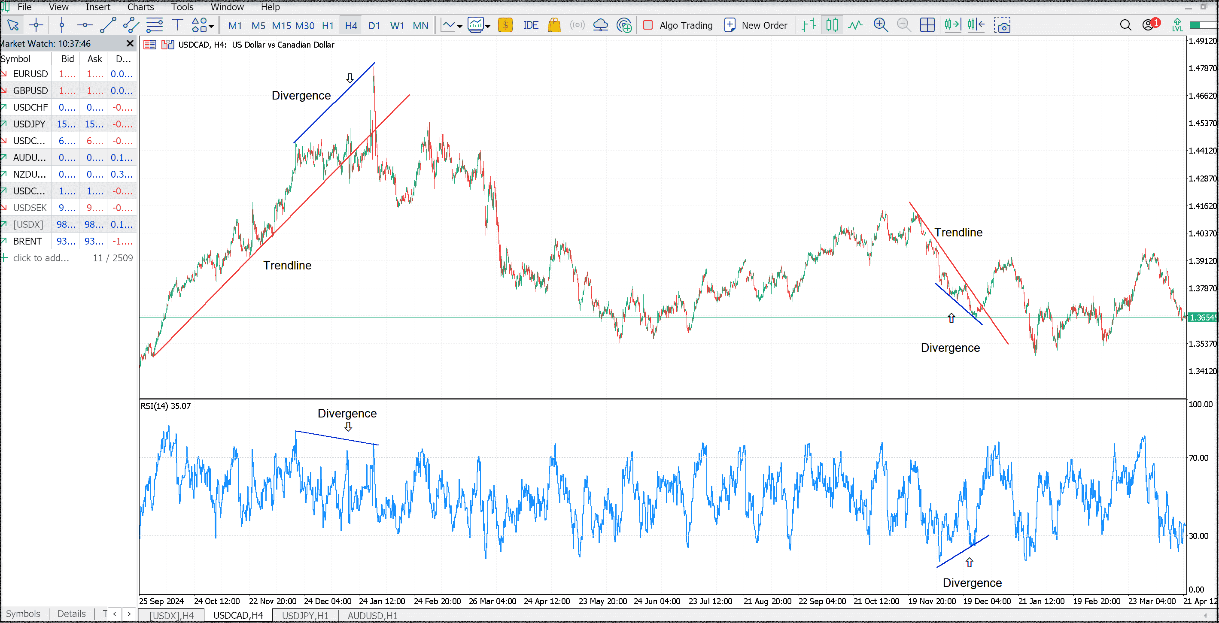Toggle the H4 timeframe button
Image resolution: width=1219 pixels, height=623 pixels.
[x=351, y=26]
